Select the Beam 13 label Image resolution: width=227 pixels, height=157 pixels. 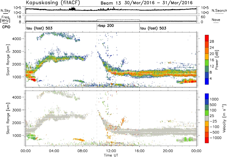(111, 3)
